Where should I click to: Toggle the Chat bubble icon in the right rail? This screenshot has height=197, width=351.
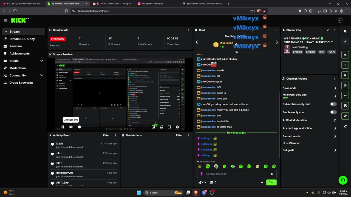(345, 85)
